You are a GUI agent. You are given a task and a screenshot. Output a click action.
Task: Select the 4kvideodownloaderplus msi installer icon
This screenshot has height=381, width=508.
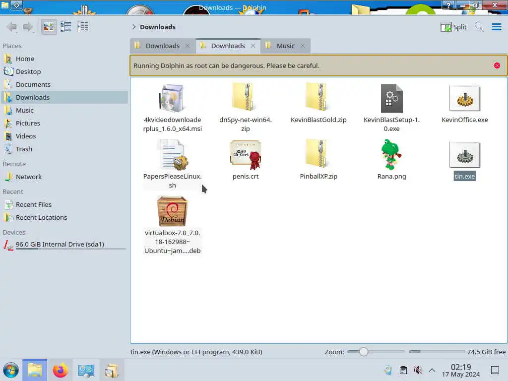coord(172,98)
